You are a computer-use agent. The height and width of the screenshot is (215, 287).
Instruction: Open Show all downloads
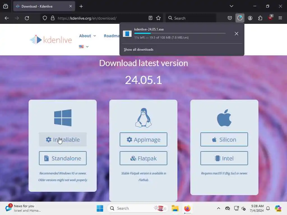point(138,50)
